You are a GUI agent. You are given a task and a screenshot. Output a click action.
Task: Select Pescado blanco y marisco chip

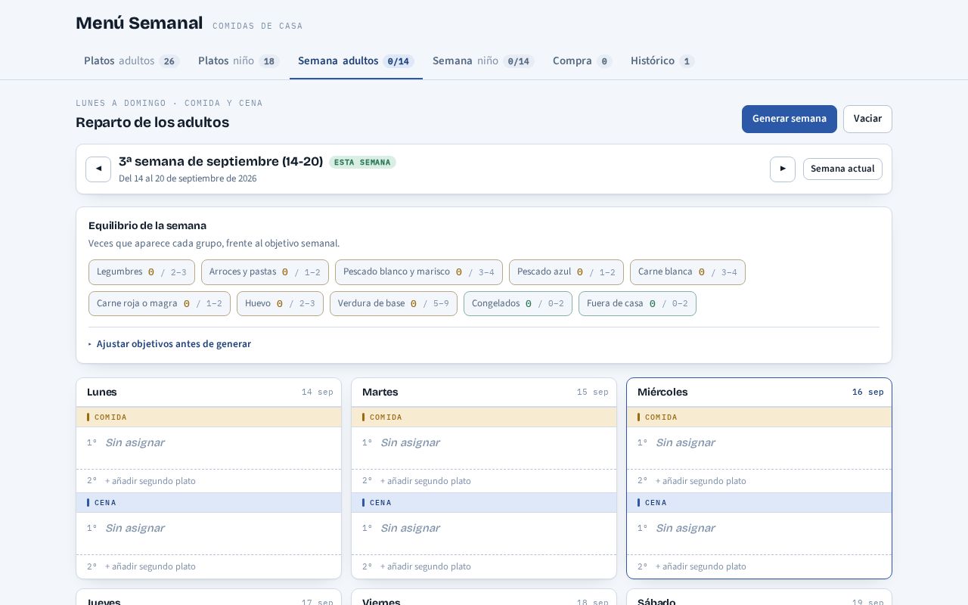tap(419, 272)
